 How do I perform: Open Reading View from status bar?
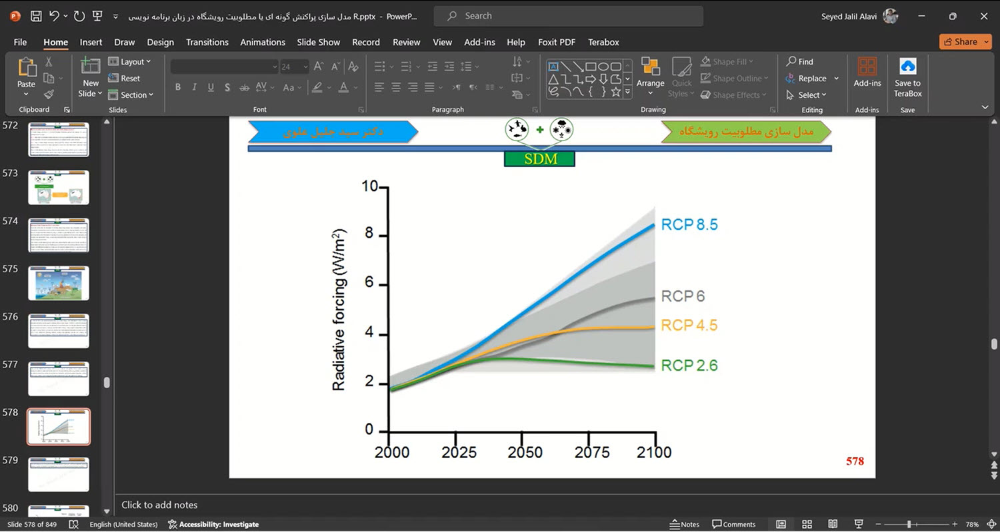(833, 524)
